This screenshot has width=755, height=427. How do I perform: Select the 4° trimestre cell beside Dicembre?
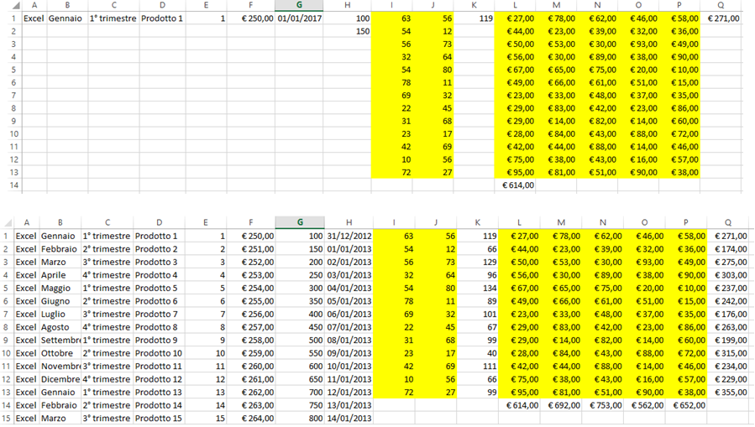[107, 379]
